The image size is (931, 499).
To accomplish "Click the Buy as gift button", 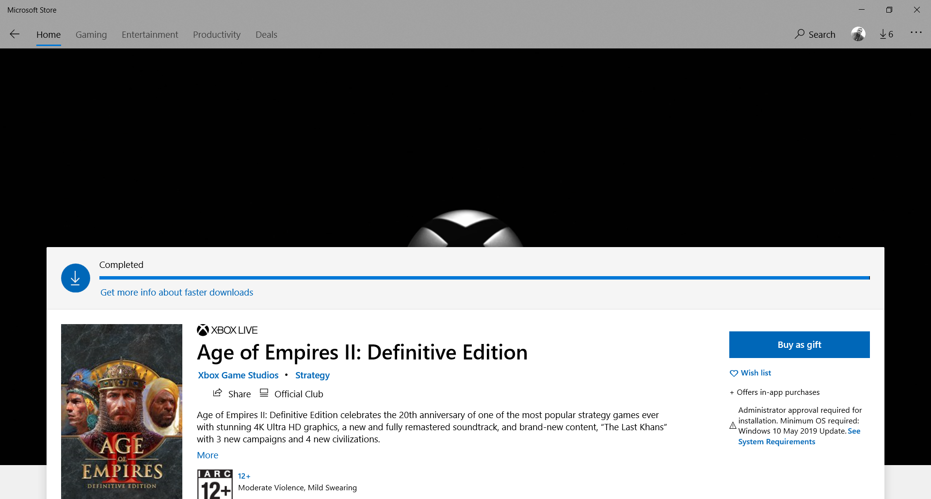I will [x=799, y=344].
